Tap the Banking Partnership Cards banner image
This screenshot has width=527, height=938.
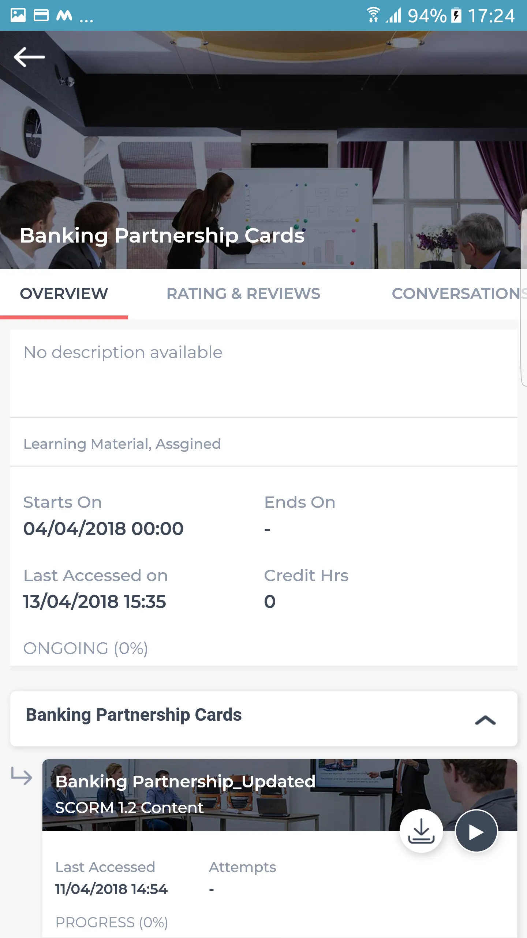pyautogui.click(x=263, y=150)
